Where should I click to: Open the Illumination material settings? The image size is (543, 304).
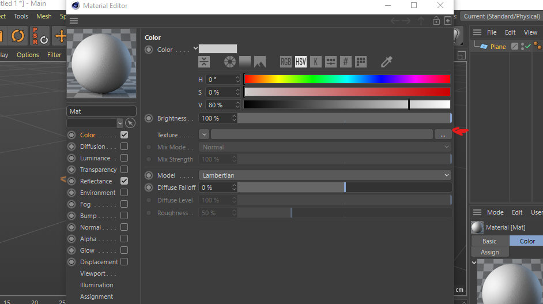[x=97, y=285]
